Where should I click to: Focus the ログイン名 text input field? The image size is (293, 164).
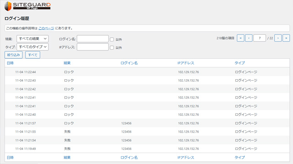[x=92, y=39]
